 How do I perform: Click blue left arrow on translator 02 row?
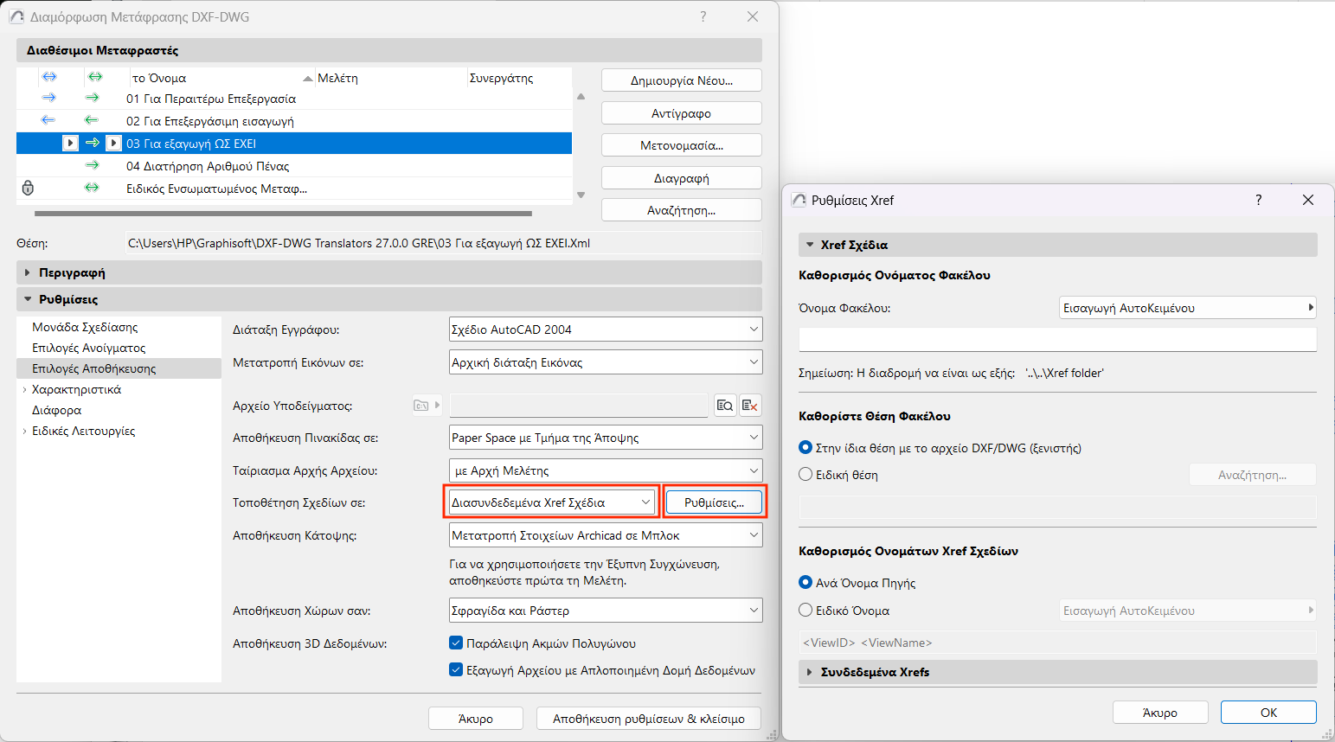pyautogui.click(x=48, y=120)
